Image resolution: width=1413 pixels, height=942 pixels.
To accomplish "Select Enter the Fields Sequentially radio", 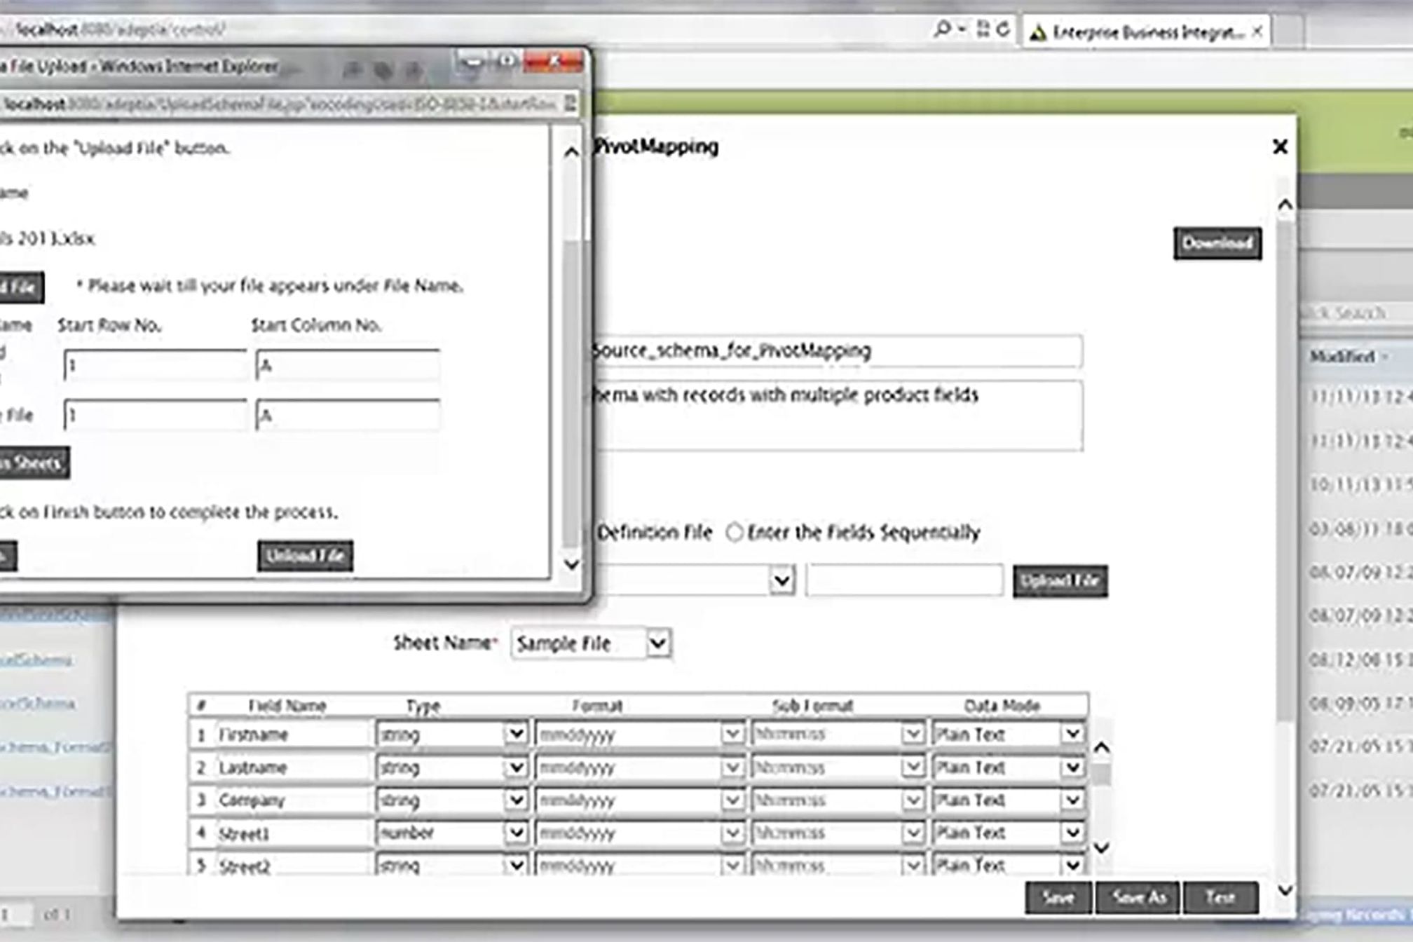I will pyautogui.click(x=734, y=533).
